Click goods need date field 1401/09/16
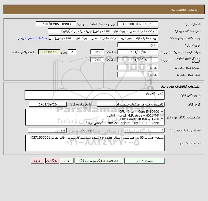Viewport: 208px width, 201px height. pyautogui.click(x=48, y=104)
